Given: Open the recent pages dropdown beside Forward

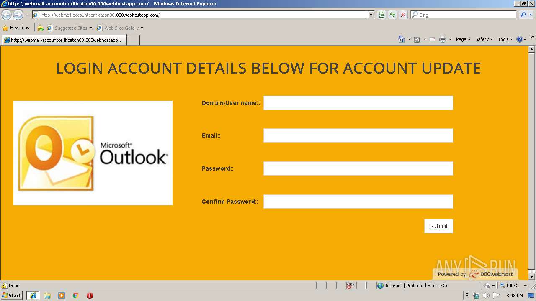Looking at the screenshot, I should pos(27,15).
